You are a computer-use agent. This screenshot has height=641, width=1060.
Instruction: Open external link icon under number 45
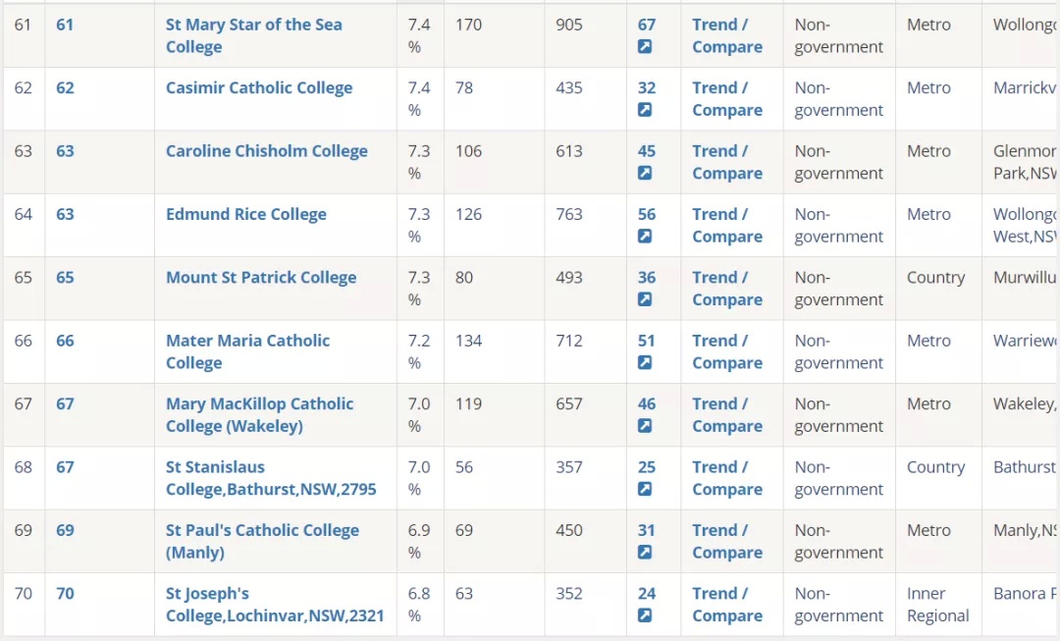[x=645, y=173]
